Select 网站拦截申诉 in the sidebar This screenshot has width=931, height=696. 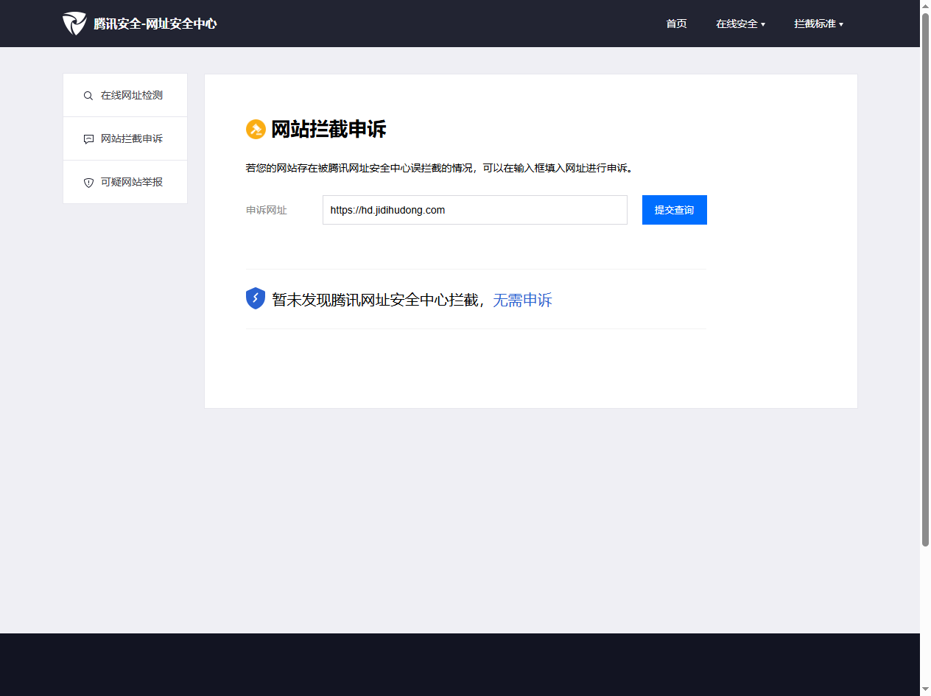125,139
